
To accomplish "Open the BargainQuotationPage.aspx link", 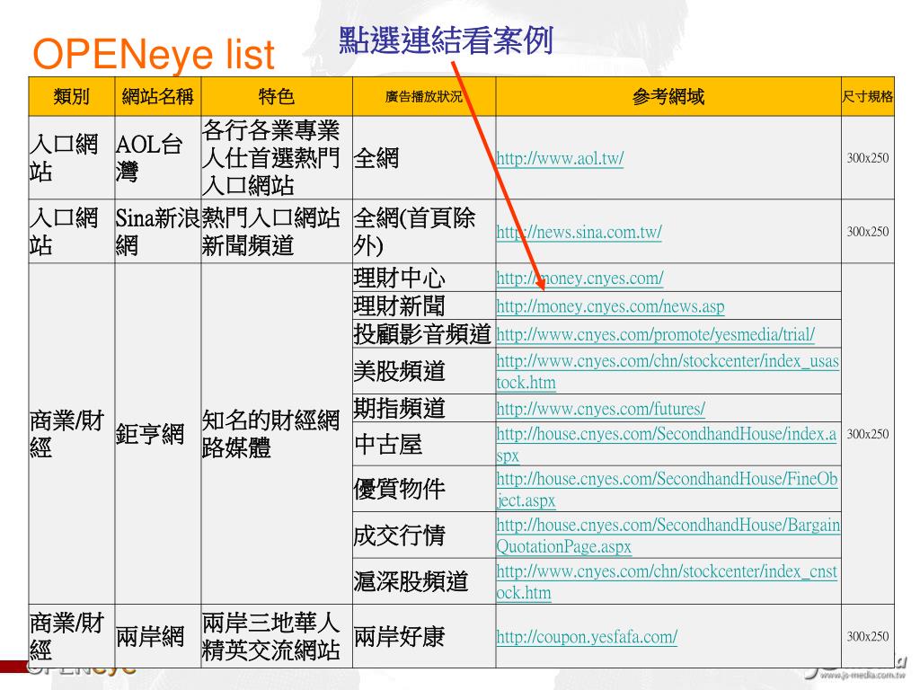I will [x=668, y=535].
